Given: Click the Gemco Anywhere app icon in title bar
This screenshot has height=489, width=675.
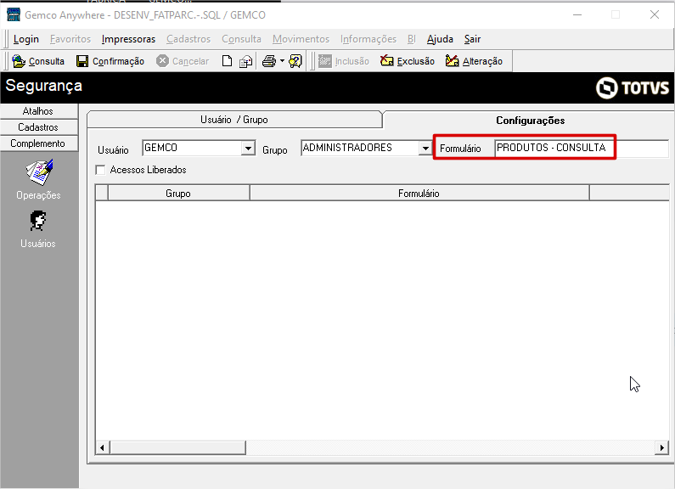Looking at the screenshot, I should point(14,14).
